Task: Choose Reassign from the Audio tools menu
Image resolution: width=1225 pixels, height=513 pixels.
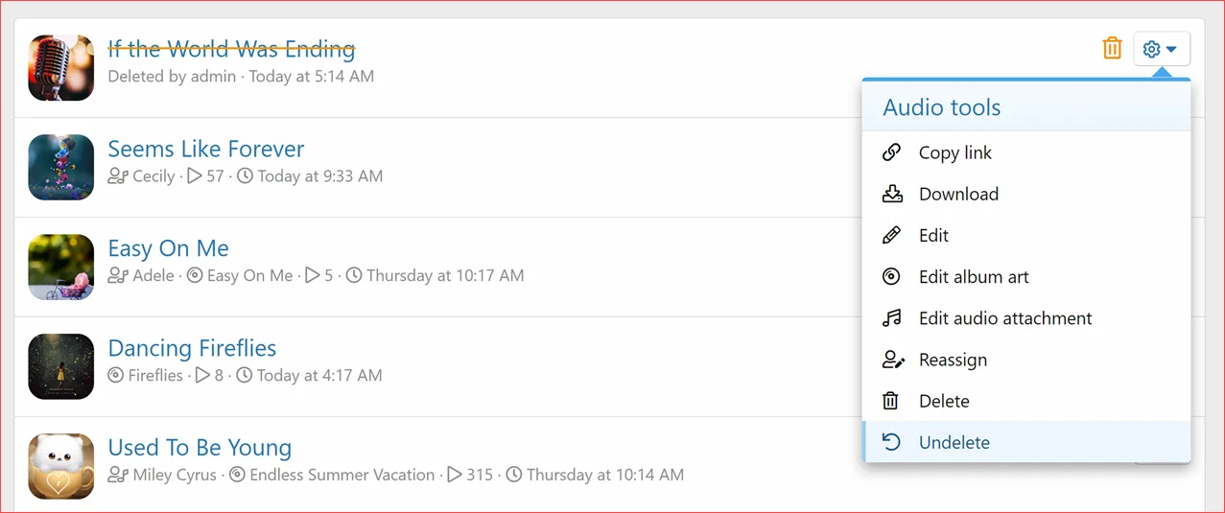Action: tap(952, 360)
